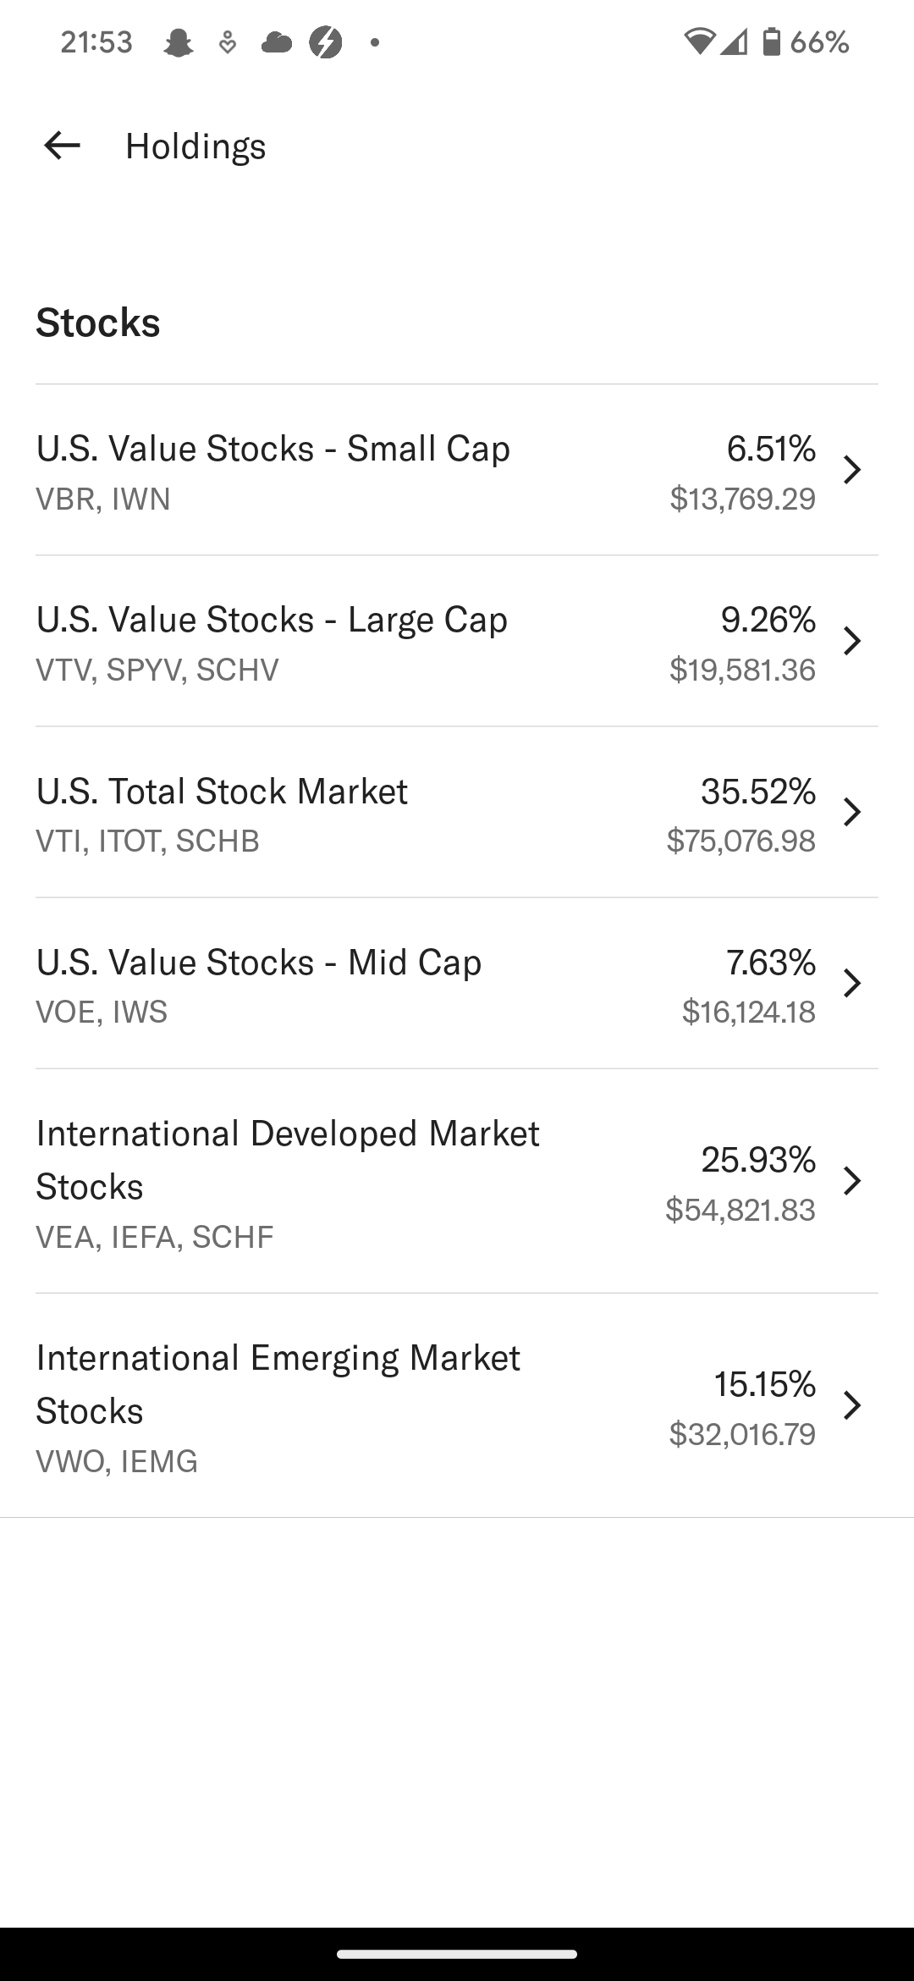The width and height of the screenshot is (914, 1981).
Task: Expand U.S. Value Stocks - Small Cap chevron
Action: pyautogui.click(x=852, y=470)
